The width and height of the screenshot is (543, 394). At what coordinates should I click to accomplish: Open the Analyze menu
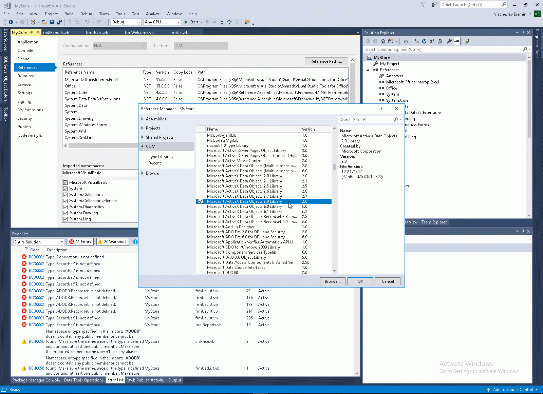[153, 14]
